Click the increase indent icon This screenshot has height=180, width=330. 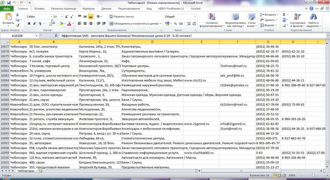tap(104, 23)
